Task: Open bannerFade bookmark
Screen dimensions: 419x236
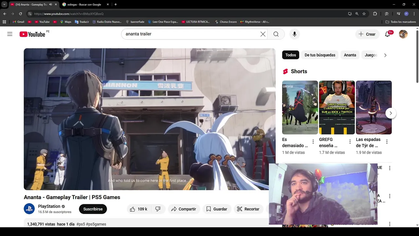Action: point(135,22)
